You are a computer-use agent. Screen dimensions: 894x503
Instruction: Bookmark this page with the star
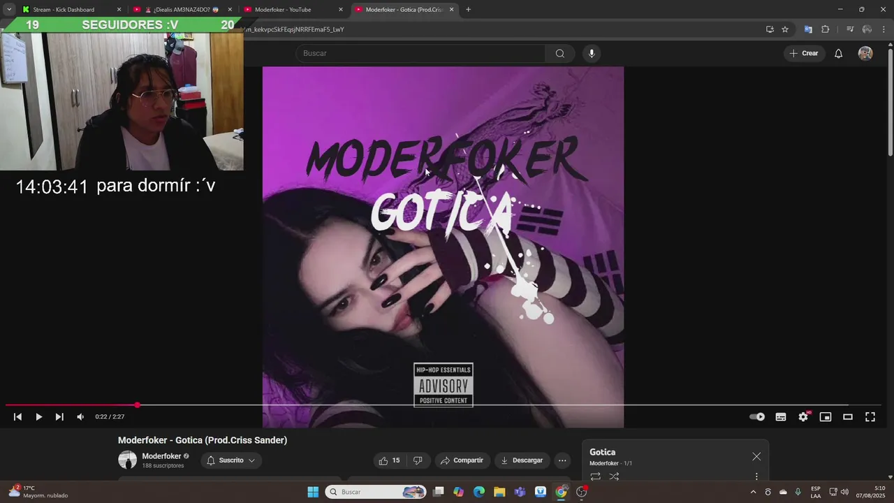click(785, 29)
